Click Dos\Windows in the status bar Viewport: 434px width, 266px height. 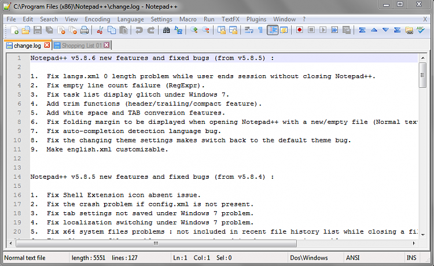(309, 258)
